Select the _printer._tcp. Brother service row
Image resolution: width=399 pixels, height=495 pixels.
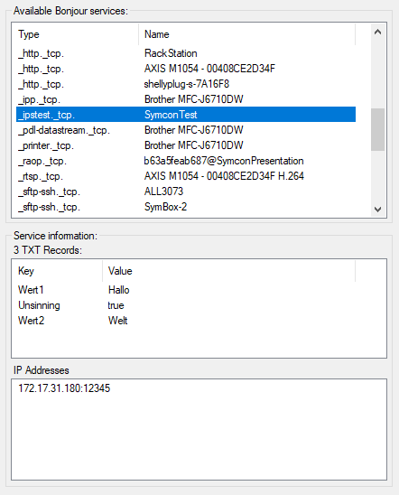(x=186, y=145)
